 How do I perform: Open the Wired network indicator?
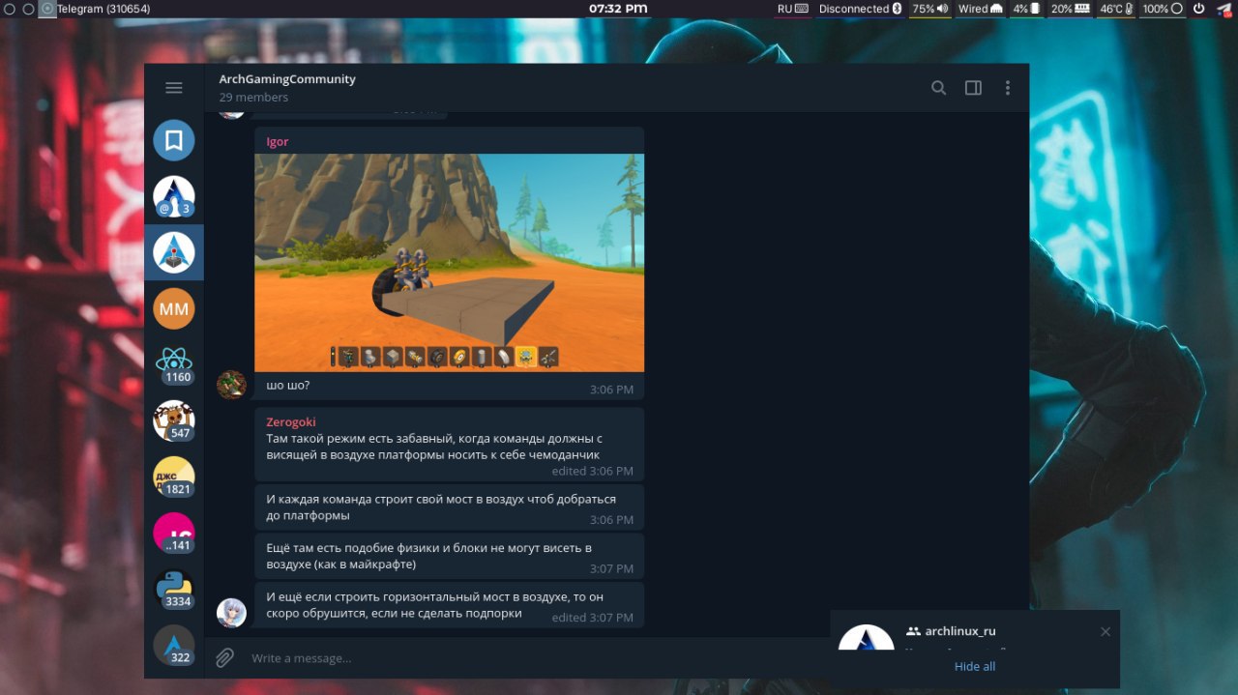980,9
